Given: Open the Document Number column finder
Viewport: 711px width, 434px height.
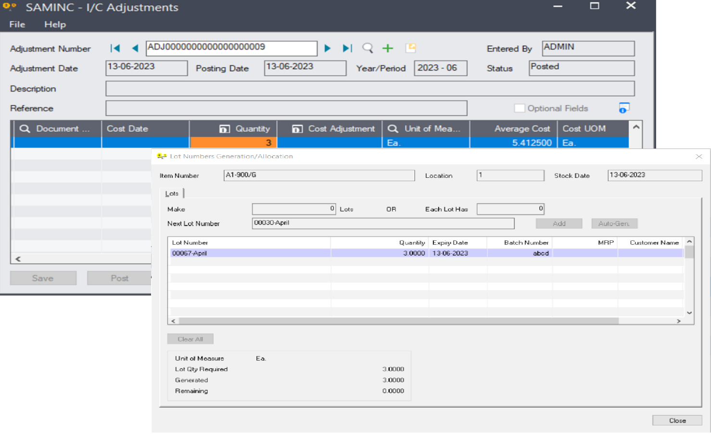Looking at the screenshot, I should (25, 128).
